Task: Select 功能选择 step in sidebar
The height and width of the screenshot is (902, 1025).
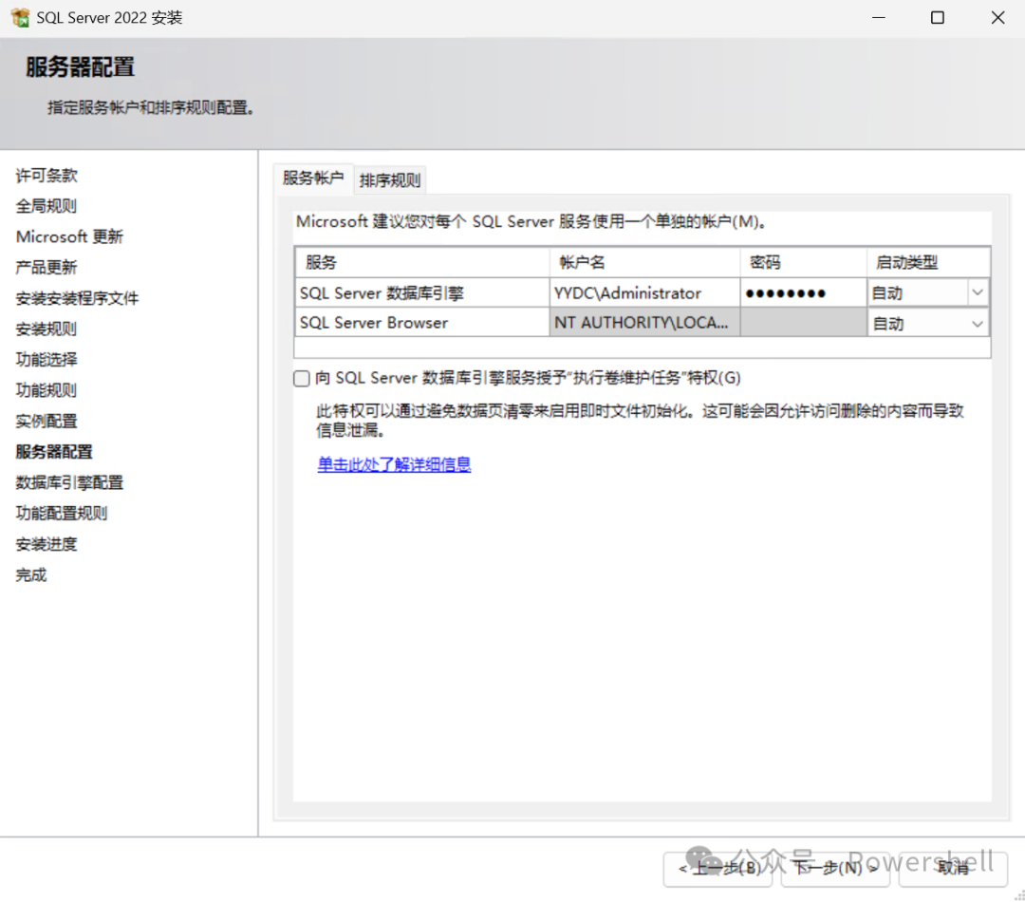Action: (x=47, y=359)
